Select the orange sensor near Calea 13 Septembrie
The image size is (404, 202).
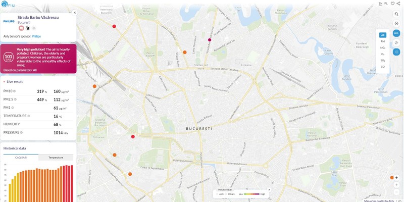click(x=130, y=174)
